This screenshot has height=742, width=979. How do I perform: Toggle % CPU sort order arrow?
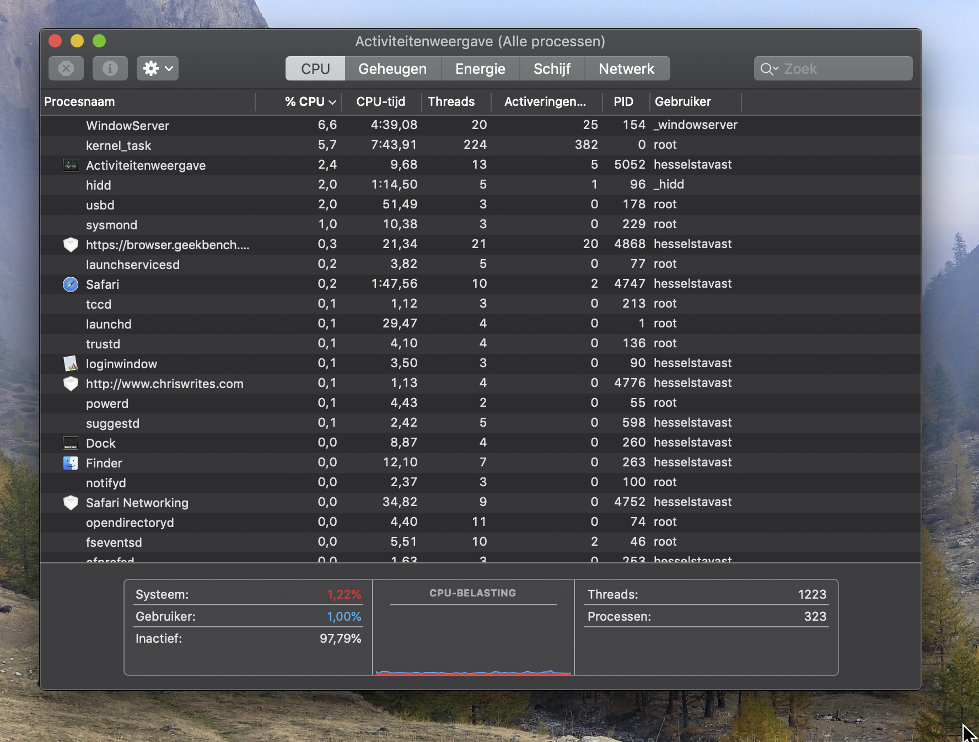coord(332,102)
